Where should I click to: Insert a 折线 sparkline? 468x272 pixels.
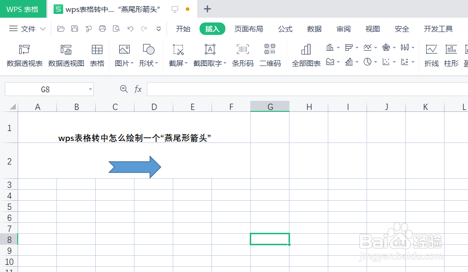432,55
